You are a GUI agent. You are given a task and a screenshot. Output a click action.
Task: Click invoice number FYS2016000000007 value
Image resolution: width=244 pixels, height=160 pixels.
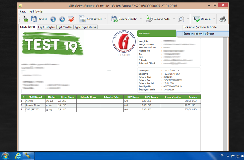click(x=173, y=80)
